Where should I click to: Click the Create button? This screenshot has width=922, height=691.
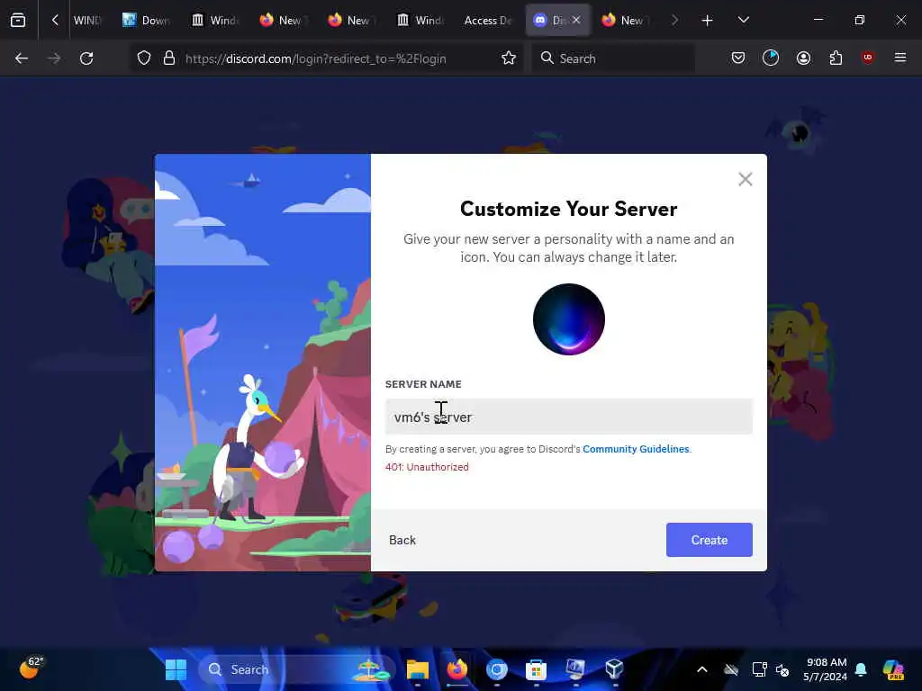710,540
